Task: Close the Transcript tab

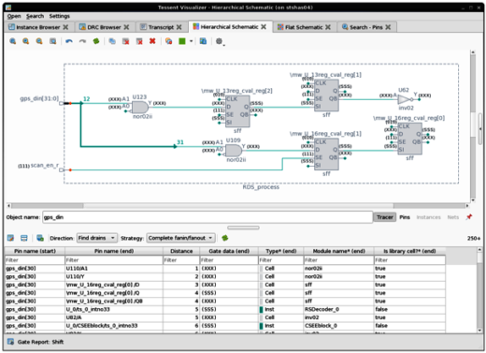Action: coord(179,27)
